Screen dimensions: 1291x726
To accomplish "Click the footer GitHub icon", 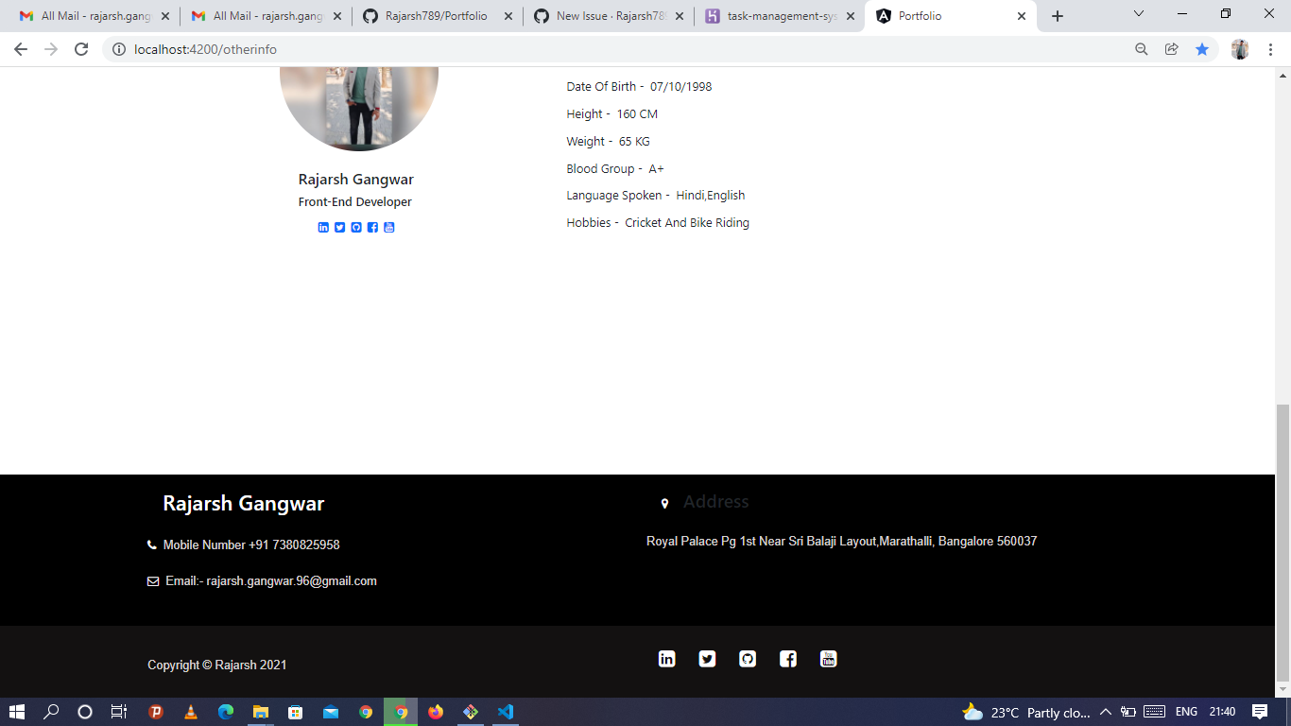I will click(x=748, y=659).
